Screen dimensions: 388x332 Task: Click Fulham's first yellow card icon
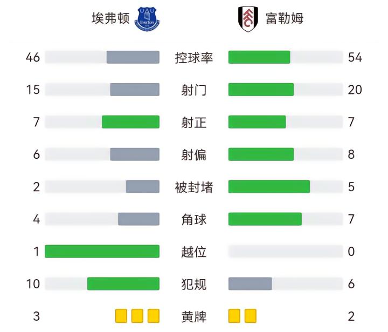click(234, 316)
